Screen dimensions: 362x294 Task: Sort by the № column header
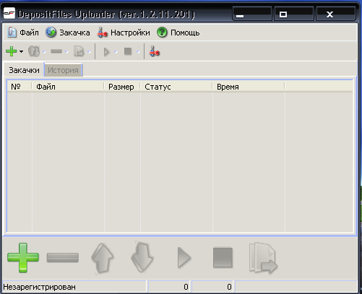(20, 87)
